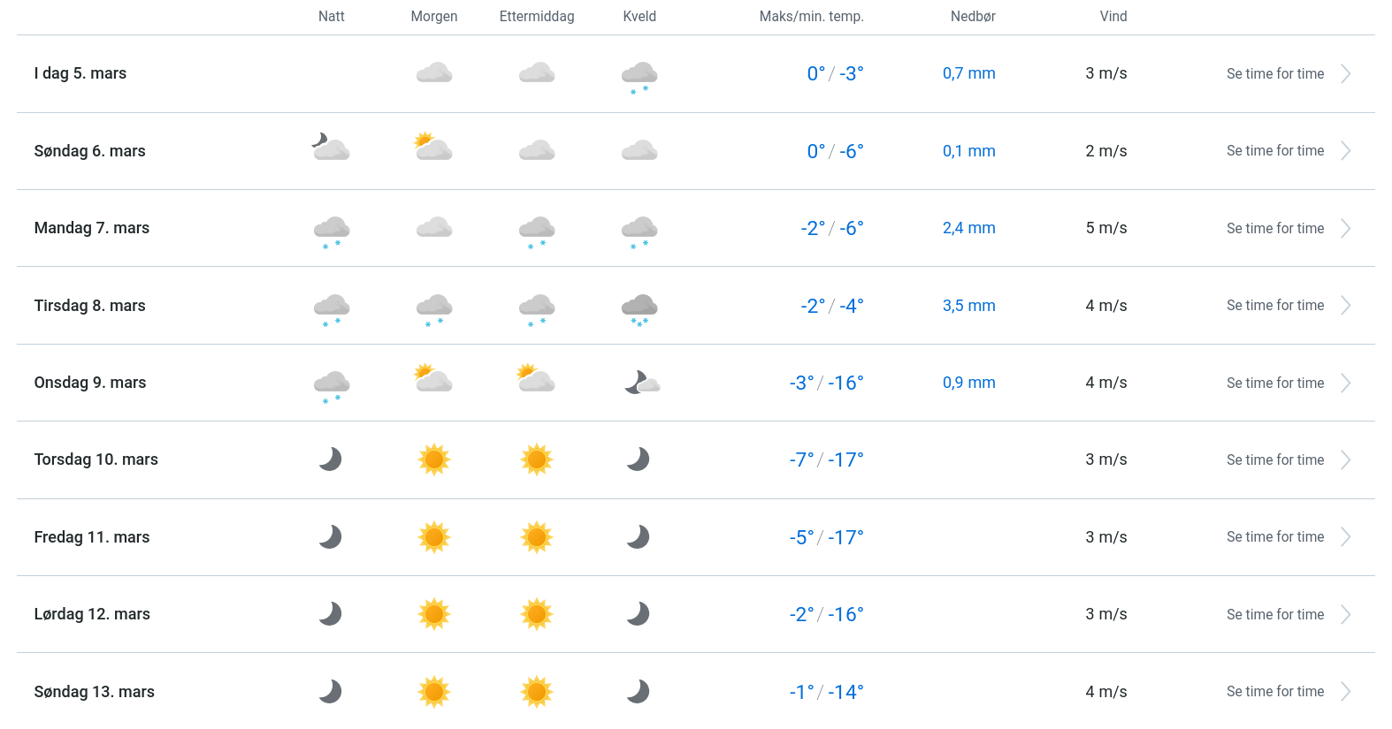1392x729 pixels.
Task: Expand the Lørdag 12. mars row chevron
Action: click(1345, 615)
